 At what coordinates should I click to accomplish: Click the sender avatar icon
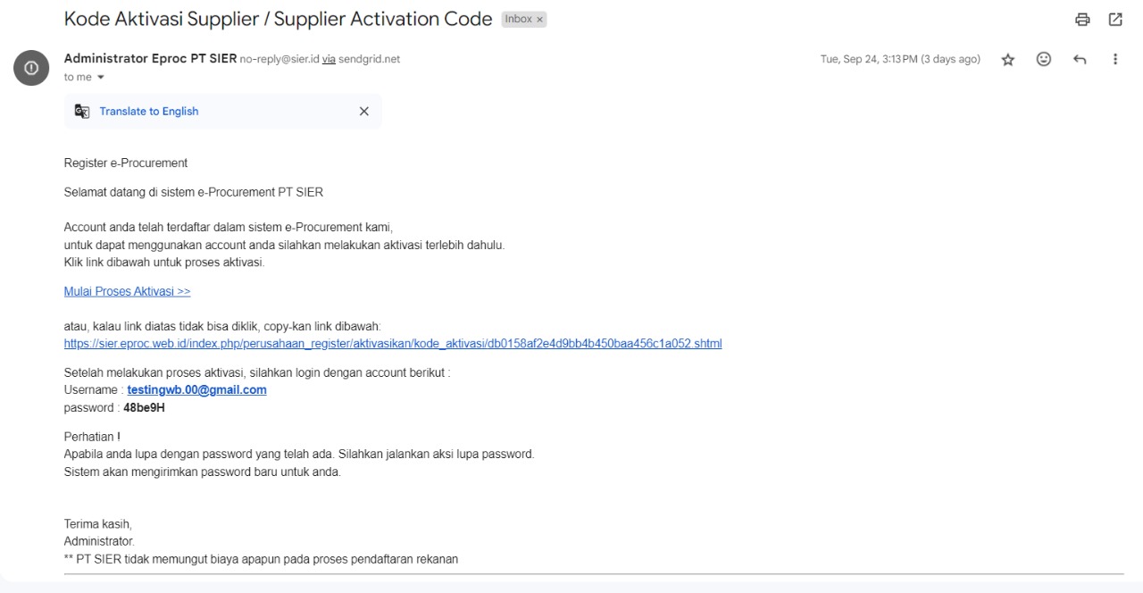click(x=32, y=68)
